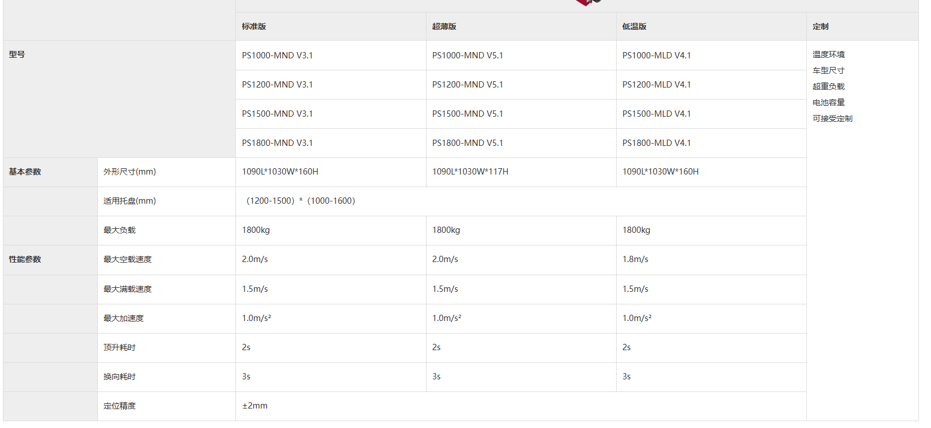The image size is (931, 428).
Task: Click the 型号 row header
Action: (x=17, y=54)
